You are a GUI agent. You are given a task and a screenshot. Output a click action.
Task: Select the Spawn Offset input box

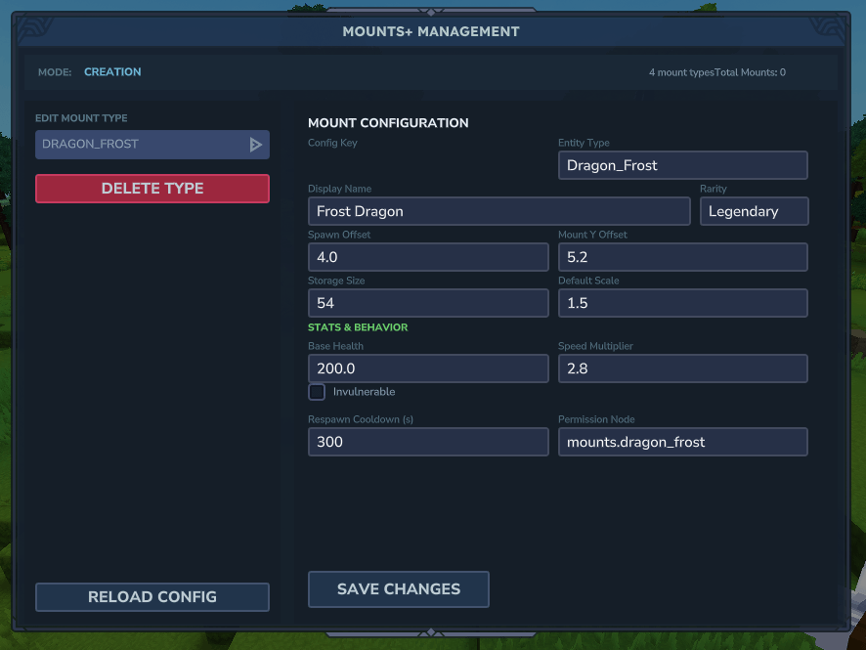coord(428,257)
